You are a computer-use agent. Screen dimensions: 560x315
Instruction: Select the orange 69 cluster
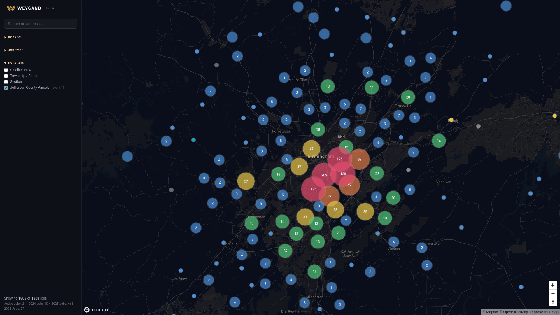click(x=329, y=196)
